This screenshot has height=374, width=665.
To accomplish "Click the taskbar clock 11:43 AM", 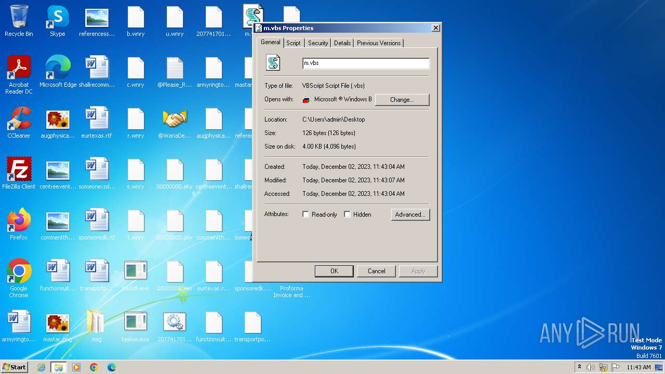I will [639, 367].
